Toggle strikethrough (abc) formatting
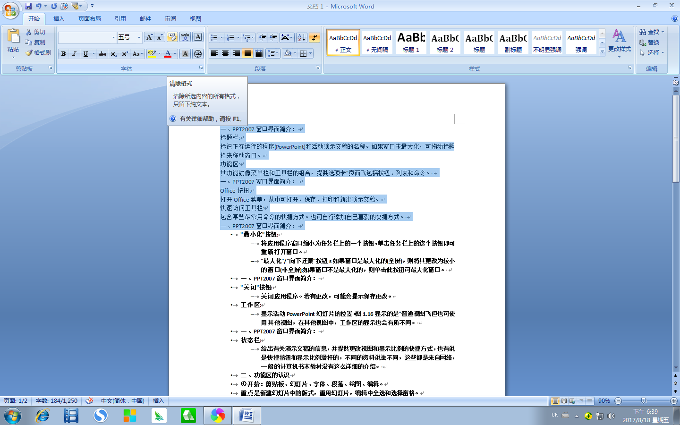 tap(102, 54)
